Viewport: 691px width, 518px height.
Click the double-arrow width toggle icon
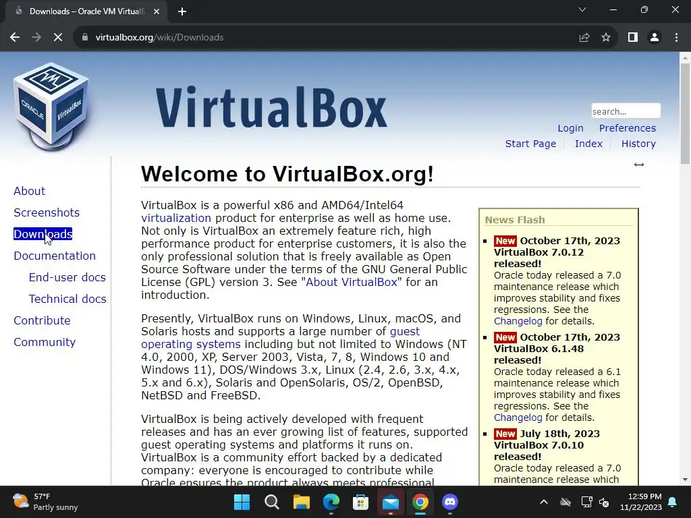tap(639, 165)
